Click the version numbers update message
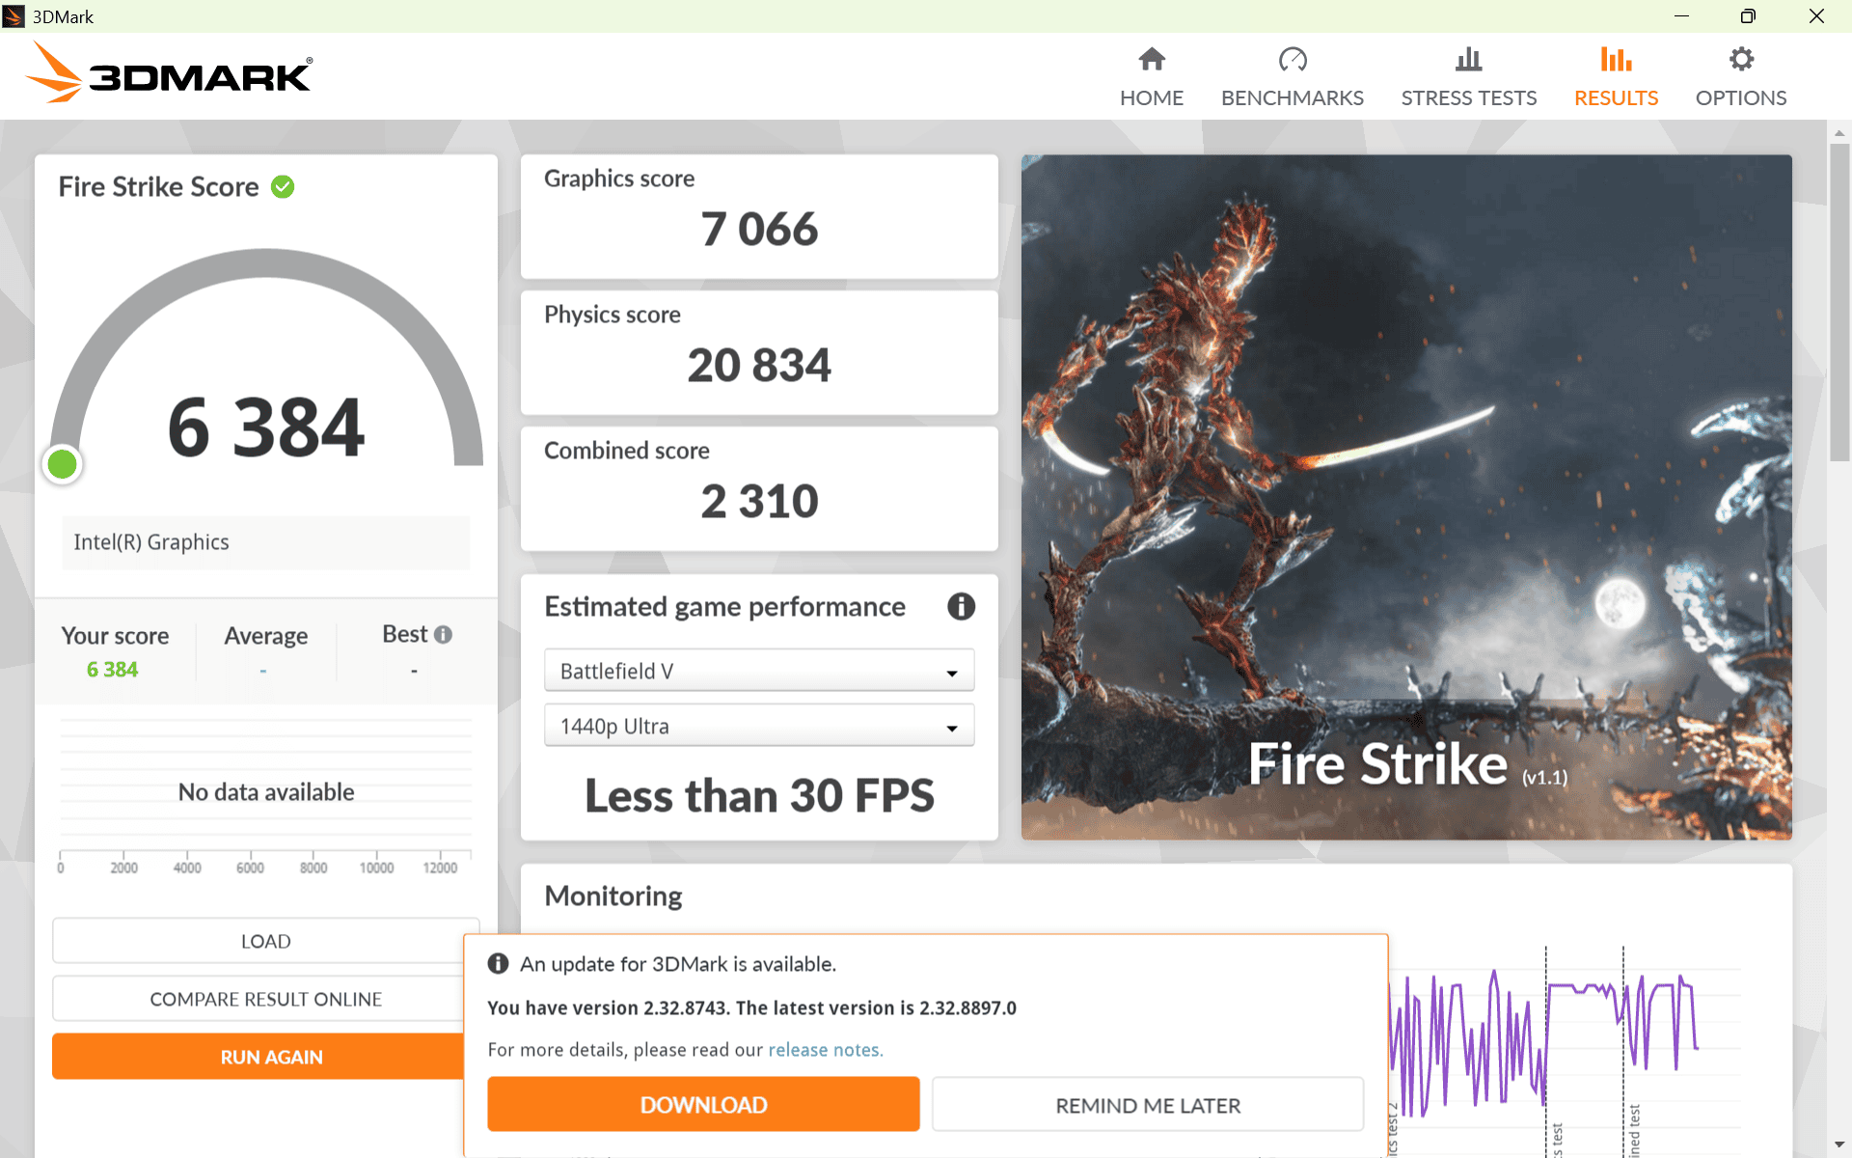Image resolution: width=1852 pixels, height=1158 pixels. [751, 1007]
